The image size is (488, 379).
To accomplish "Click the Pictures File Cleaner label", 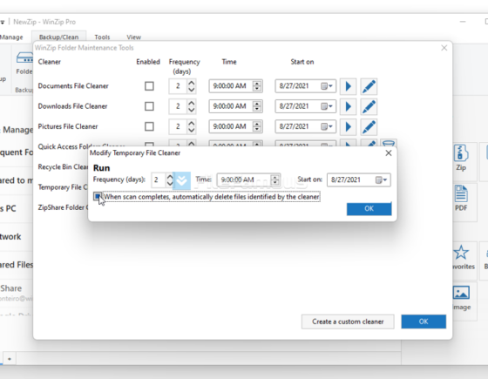I will pyautogui.click(x=68, y=126).
